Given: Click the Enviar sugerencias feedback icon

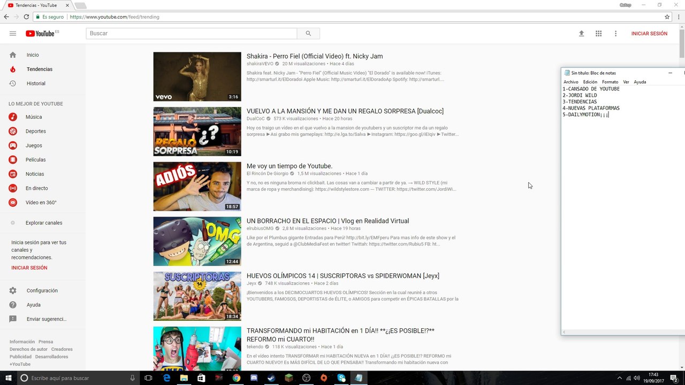Looking at the screenshot, I should click(x=13, y=319).
